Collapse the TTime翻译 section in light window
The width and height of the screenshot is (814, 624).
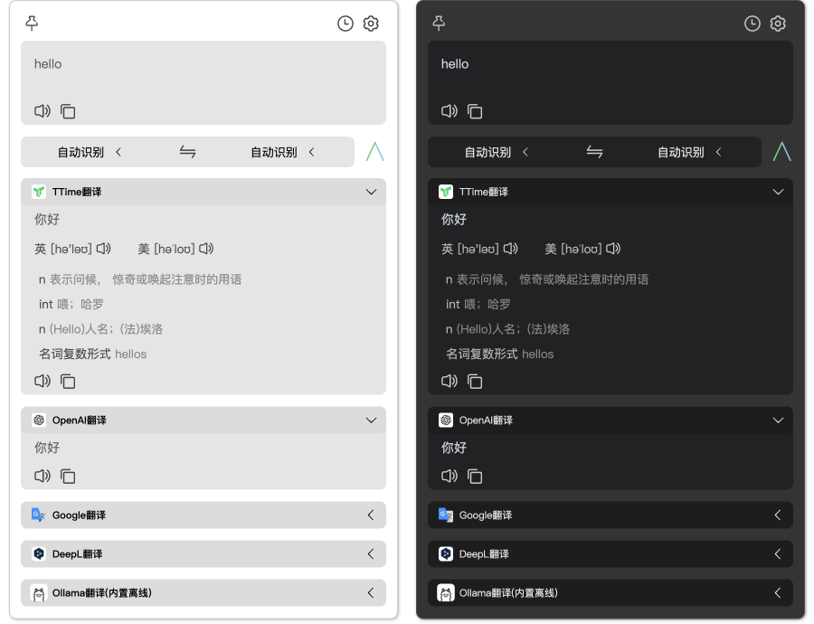(370, 192)
